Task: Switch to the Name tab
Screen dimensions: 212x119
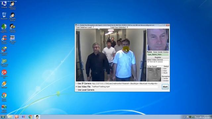Action: (149, 52)
